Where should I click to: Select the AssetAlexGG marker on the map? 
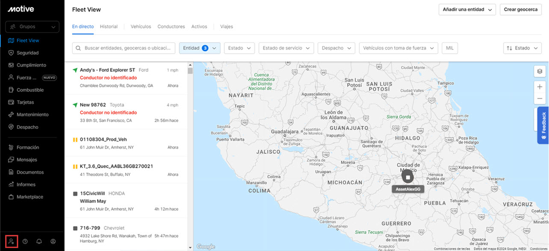click(407, 177)
